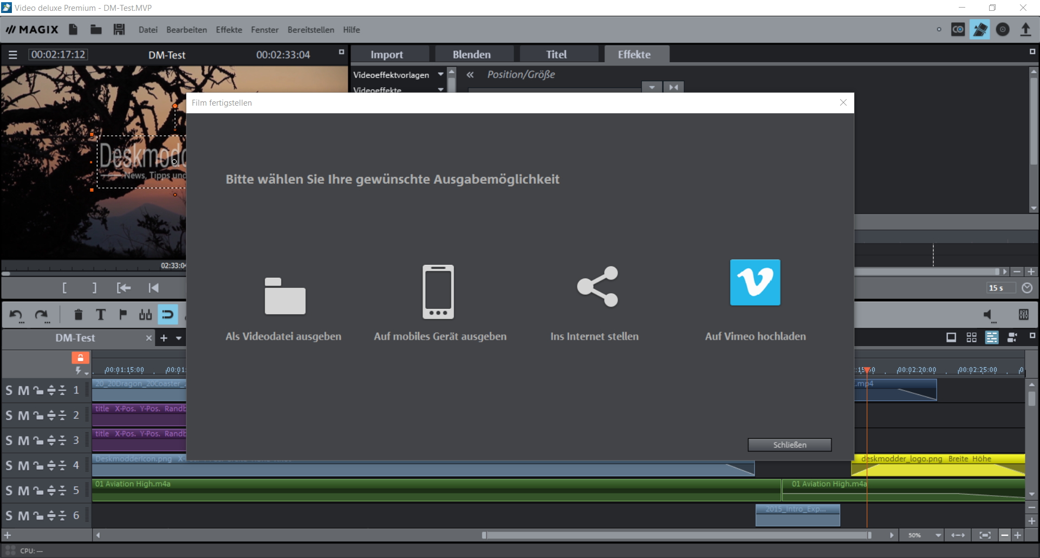Close the Film fertigstellen dialog with X
This screenshot has width=1040, height=558.
[x=843, y=103]
